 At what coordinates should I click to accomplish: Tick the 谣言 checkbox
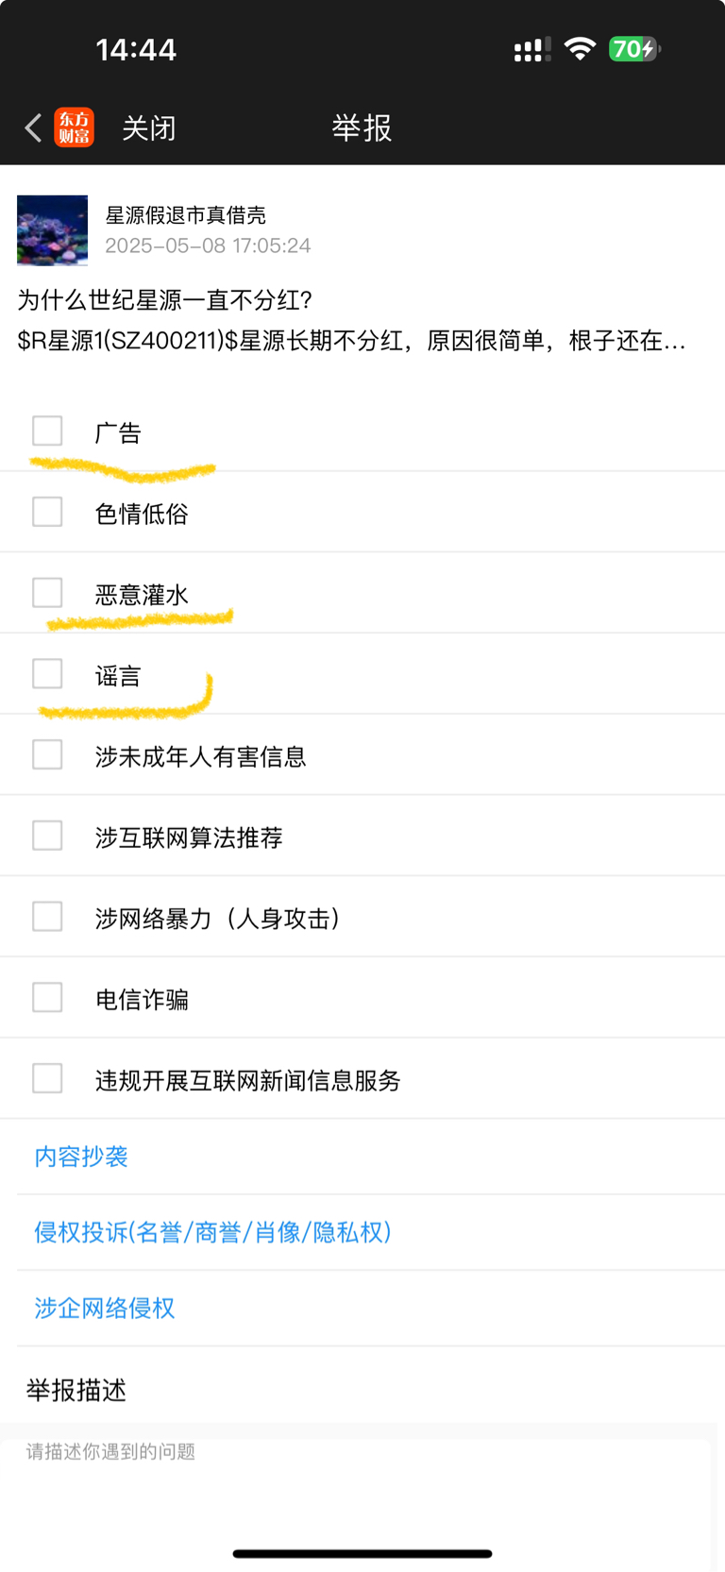(47, 674)
